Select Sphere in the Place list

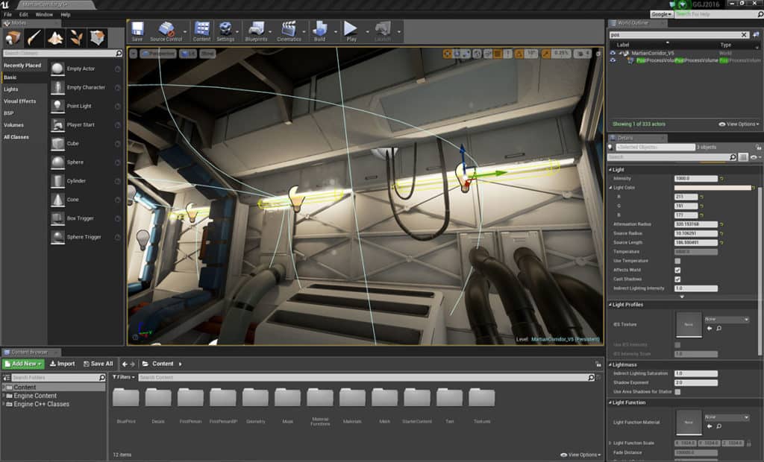[x=86, y=162]
